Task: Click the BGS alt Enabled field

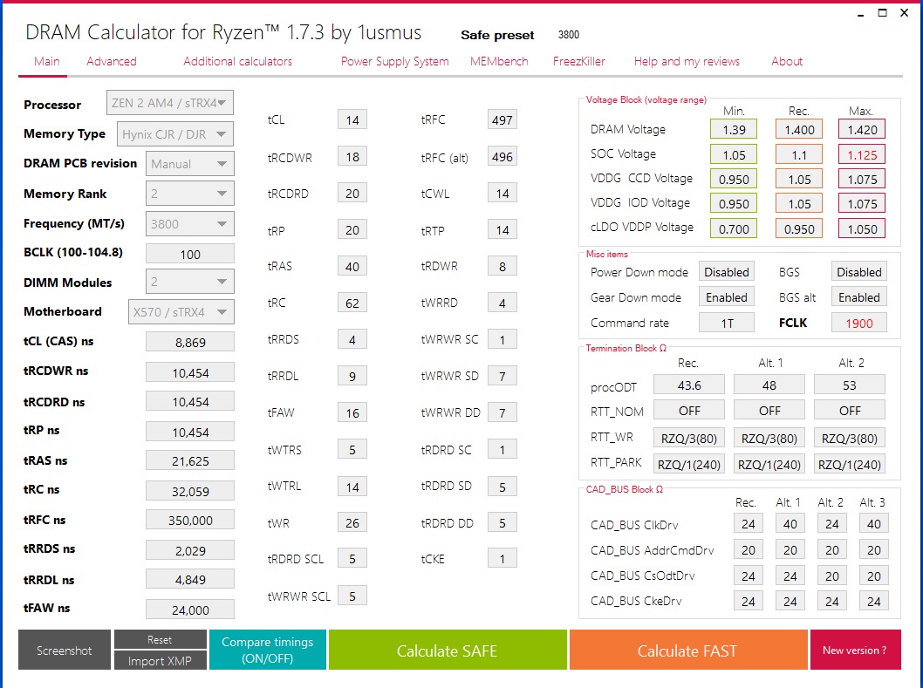Action: [x=858, y=297]
